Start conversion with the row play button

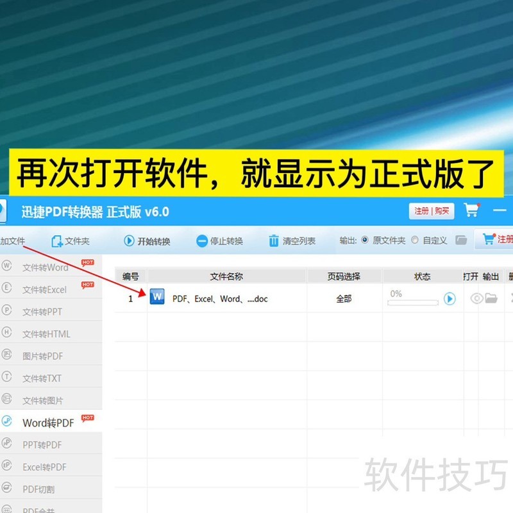[450, 299]
